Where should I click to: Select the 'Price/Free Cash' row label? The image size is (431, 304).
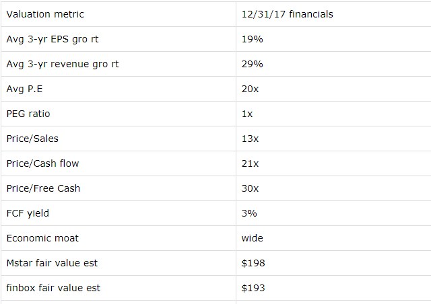click(43, 188)
